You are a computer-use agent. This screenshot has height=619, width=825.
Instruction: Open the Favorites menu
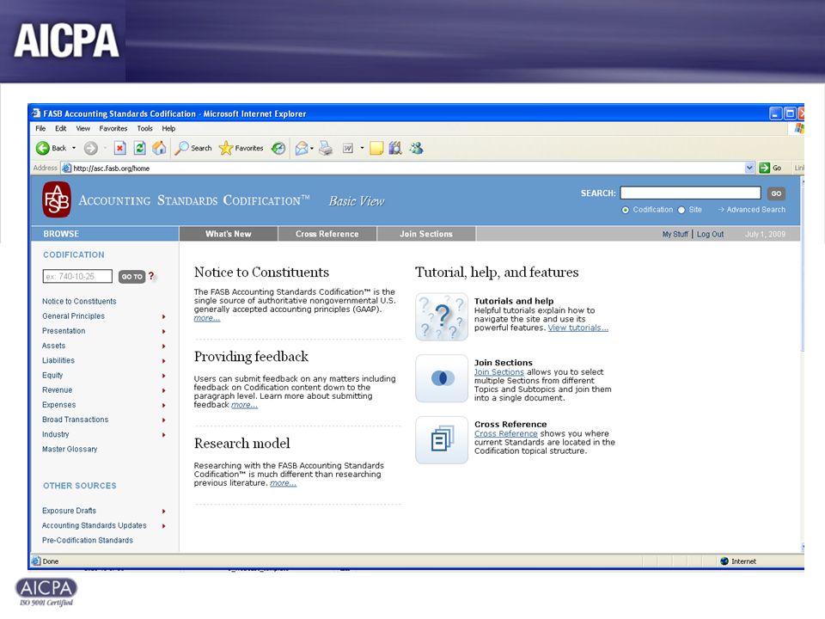point(113,128)
